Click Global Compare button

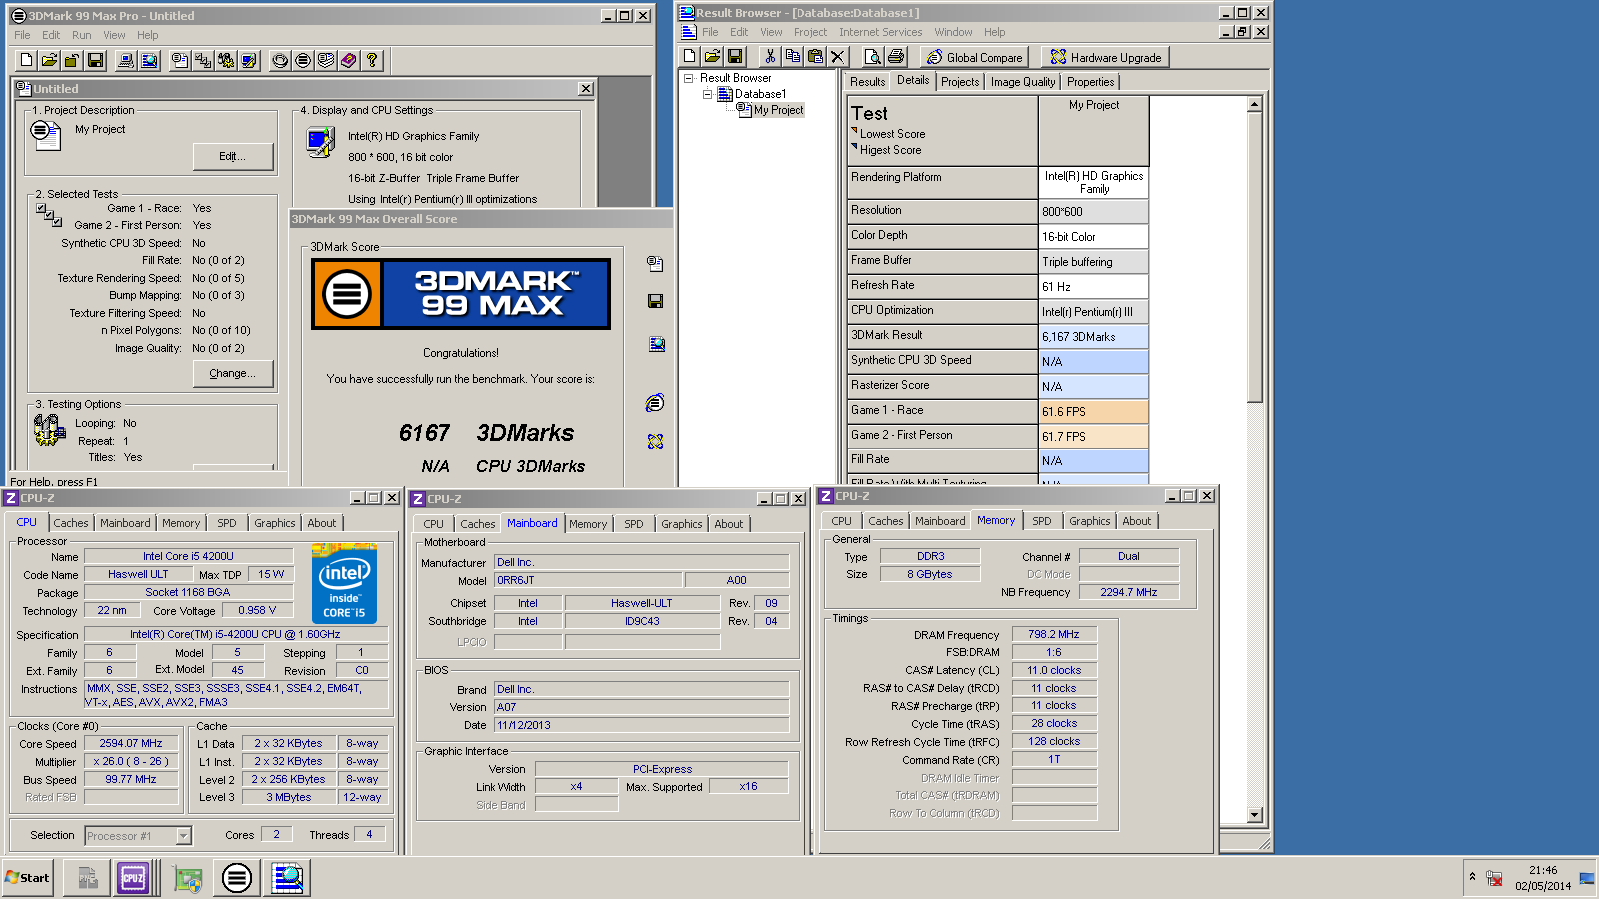[976, 57]
